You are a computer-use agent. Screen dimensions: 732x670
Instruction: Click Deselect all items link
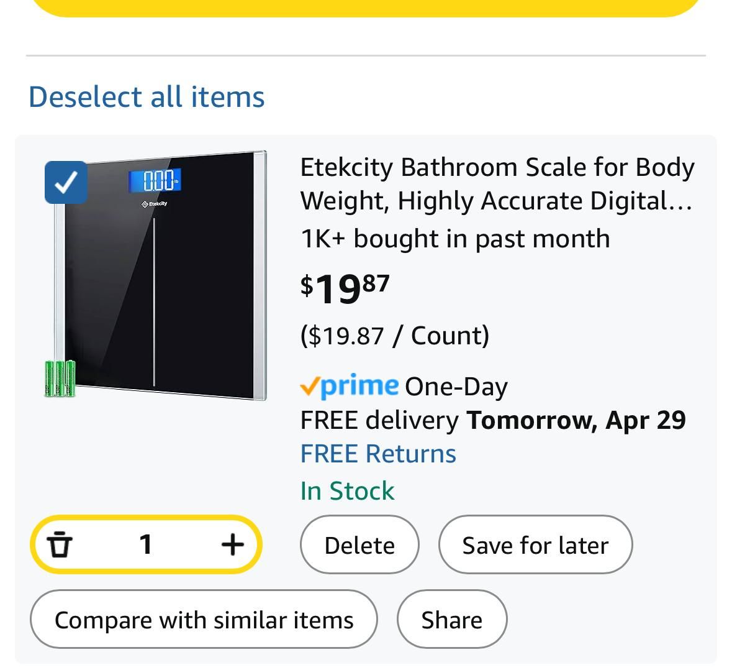(147, 97)
